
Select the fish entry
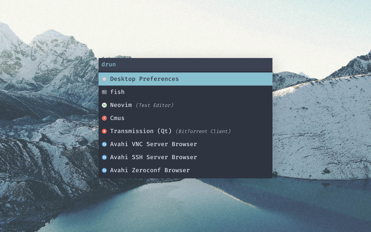point(185,92)
